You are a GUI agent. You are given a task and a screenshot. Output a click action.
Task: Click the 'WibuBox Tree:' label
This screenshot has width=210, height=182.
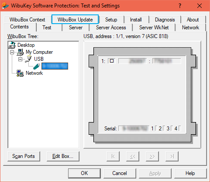tap(23, 36)
